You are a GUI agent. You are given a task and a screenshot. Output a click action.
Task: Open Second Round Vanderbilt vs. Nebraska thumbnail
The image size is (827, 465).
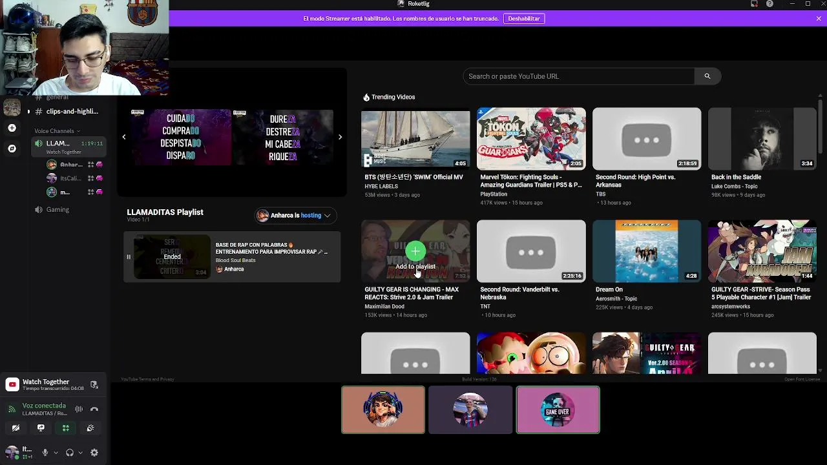click(531, 251)
